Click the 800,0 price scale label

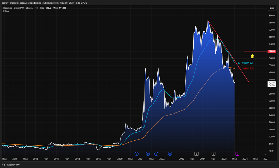[x=272, y=16]
